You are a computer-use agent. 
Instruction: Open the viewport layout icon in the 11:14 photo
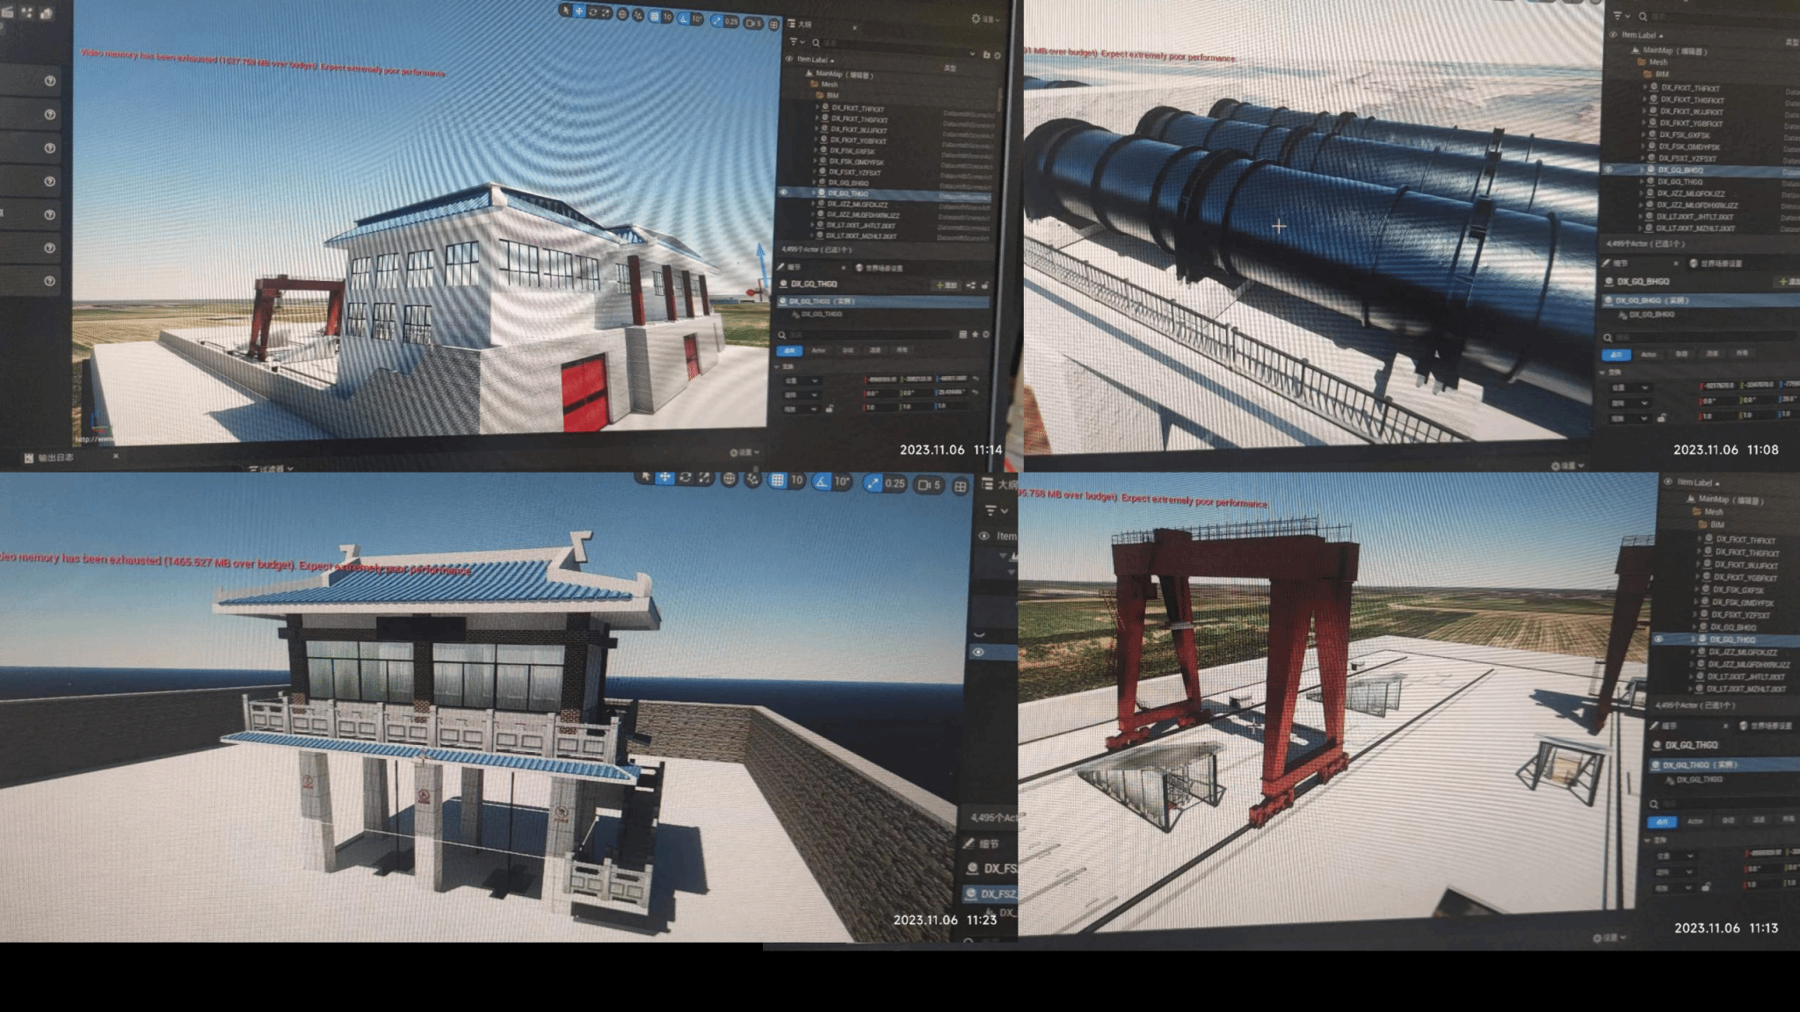click(773, 25)
